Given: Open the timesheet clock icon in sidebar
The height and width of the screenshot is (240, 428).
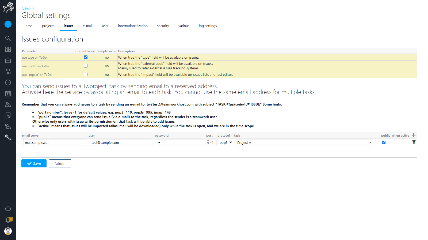Looking at the screenshot, I should click(x=8, y=82).
